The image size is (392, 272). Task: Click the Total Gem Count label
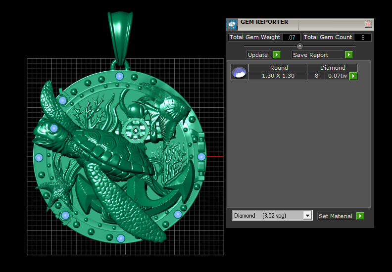click(328, 37)
